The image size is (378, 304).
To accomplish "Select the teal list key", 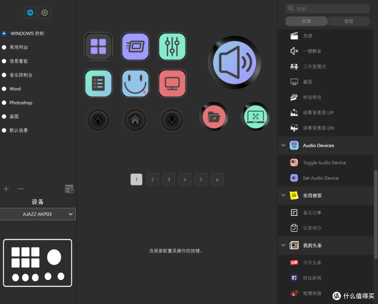I will point(98,83).
